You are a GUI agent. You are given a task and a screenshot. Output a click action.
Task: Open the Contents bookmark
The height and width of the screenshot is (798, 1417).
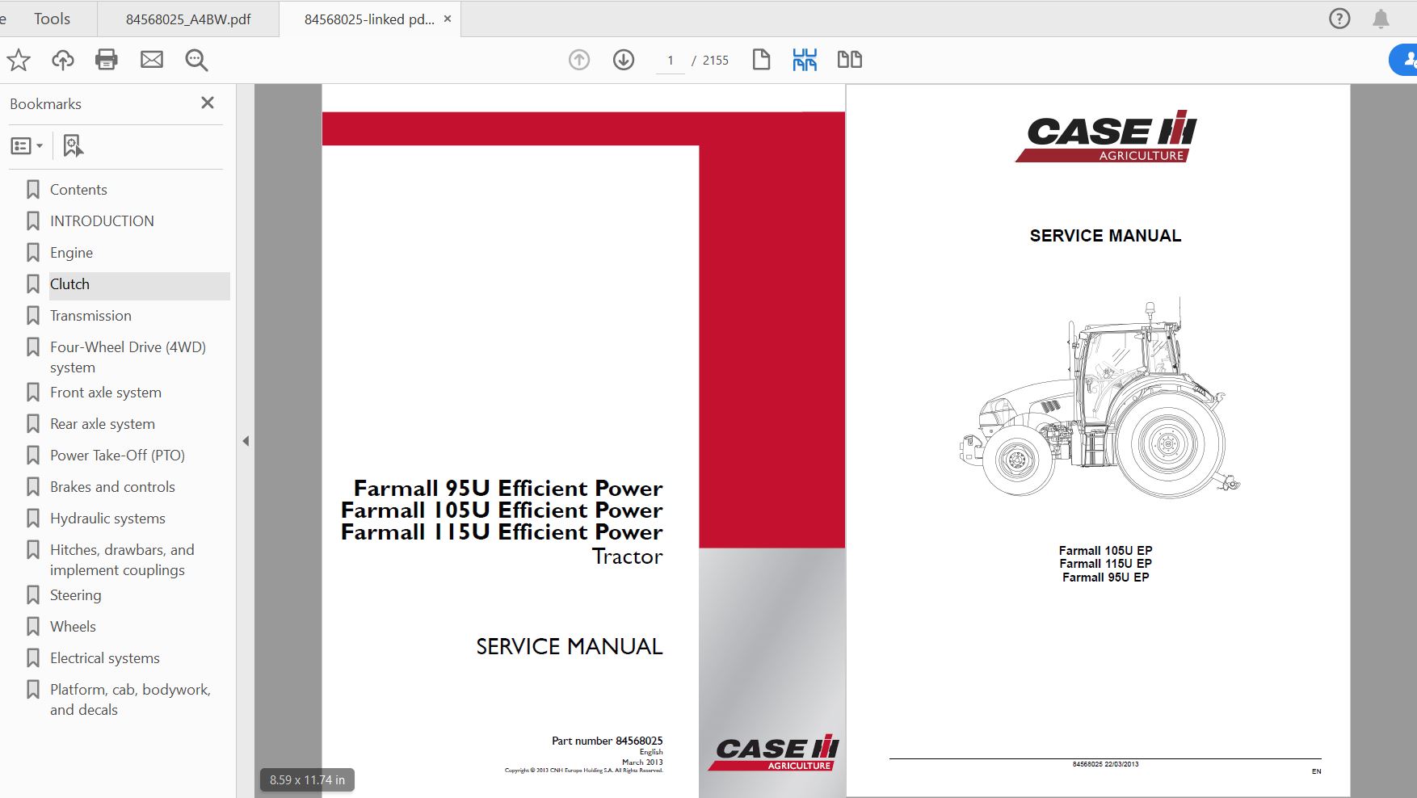[x=78, y=190]
